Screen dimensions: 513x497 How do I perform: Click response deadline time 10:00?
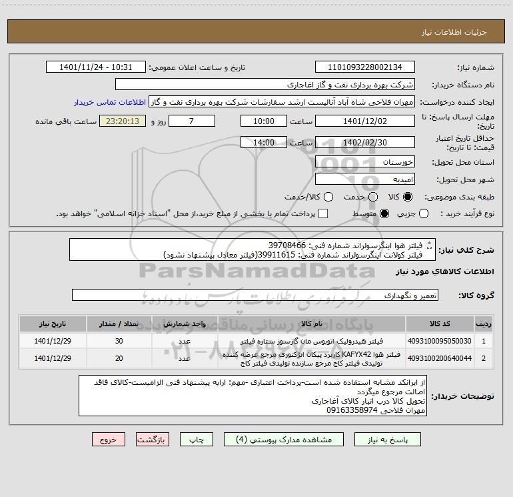264,121
